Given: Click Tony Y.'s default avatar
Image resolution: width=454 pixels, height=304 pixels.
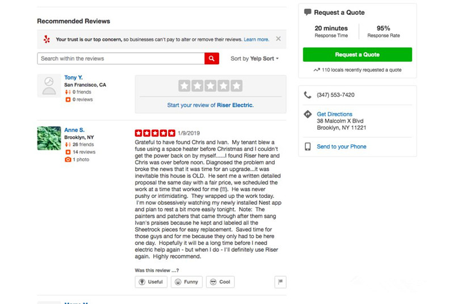Looking at the screenshot, I should 49,86.
